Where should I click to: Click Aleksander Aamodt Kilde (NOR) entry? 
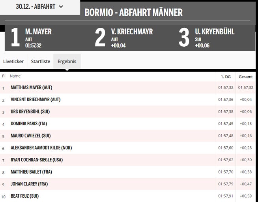click(x=41, y=148)
